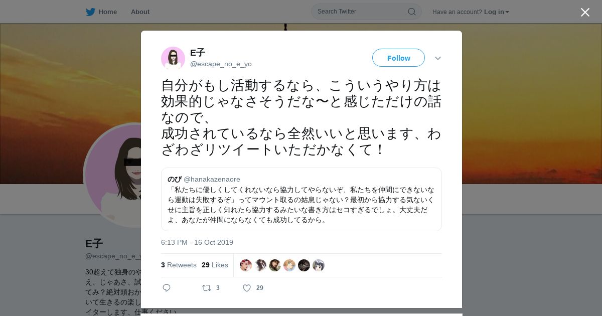Reply to the tweet via bubble icon
This screenshot has height=316, width=602.
point(167,288)
